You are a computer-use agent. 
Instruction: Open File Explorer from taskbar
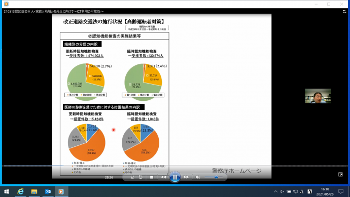pos(34,191)
